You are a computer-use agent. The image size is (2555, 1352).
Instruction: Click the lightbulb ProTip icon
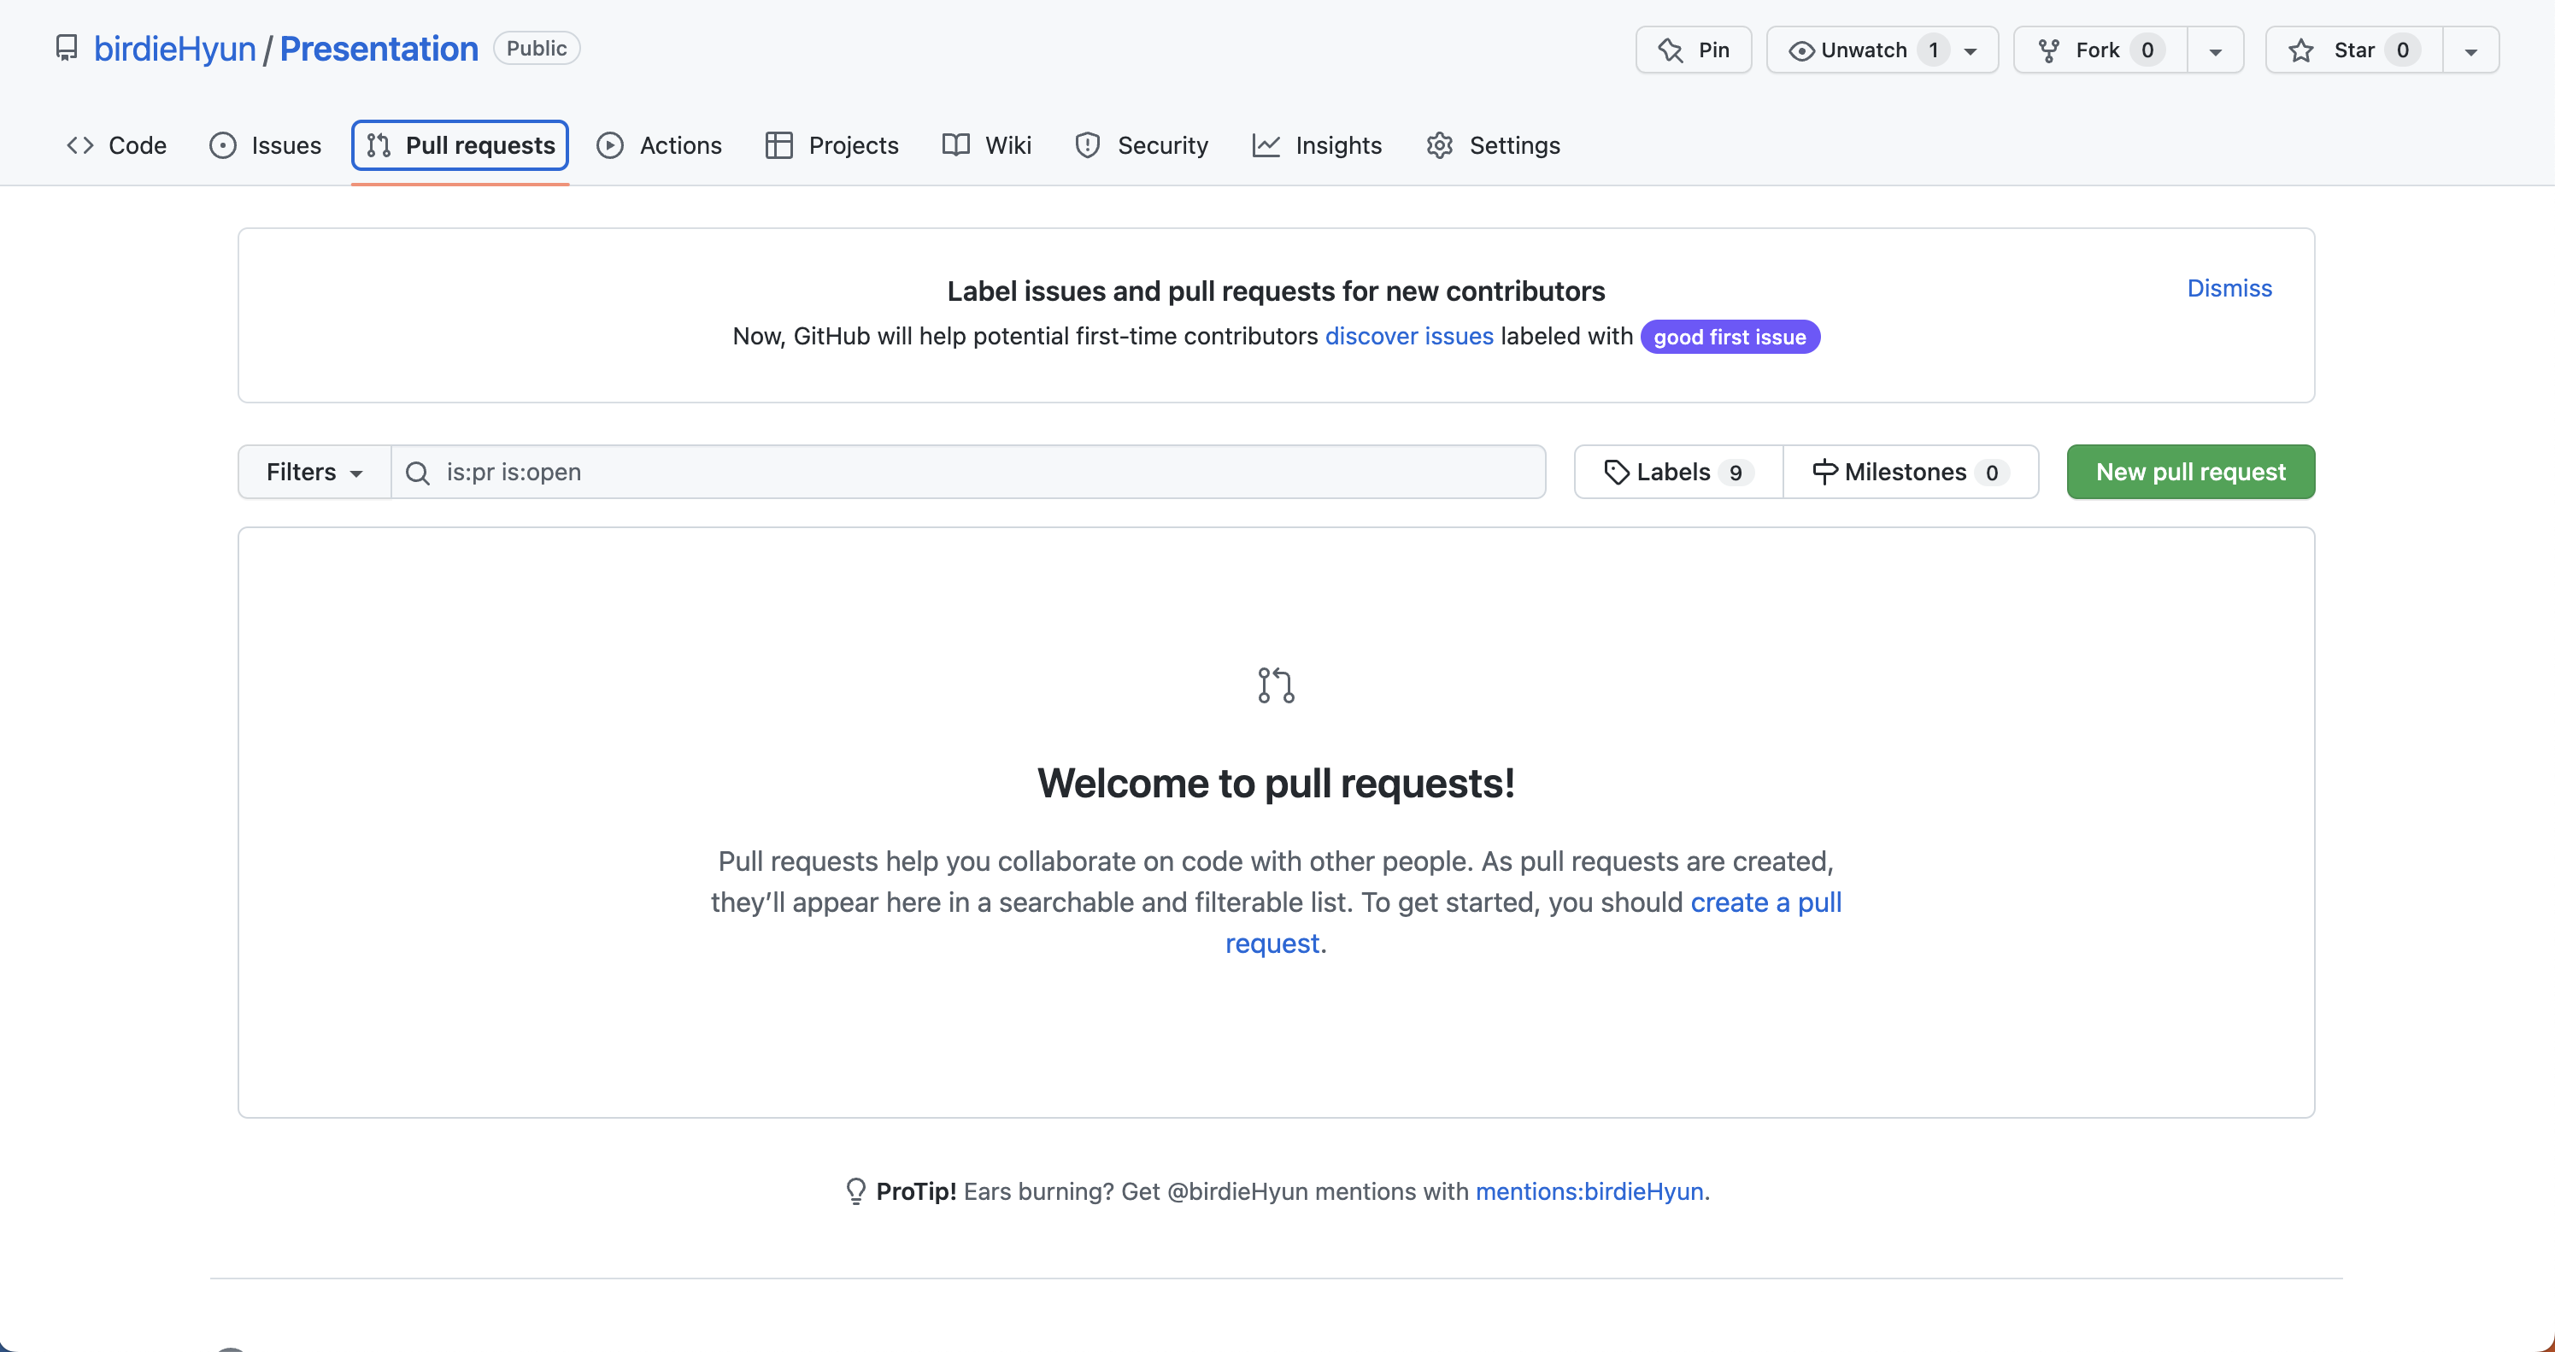click(855, 1191)
